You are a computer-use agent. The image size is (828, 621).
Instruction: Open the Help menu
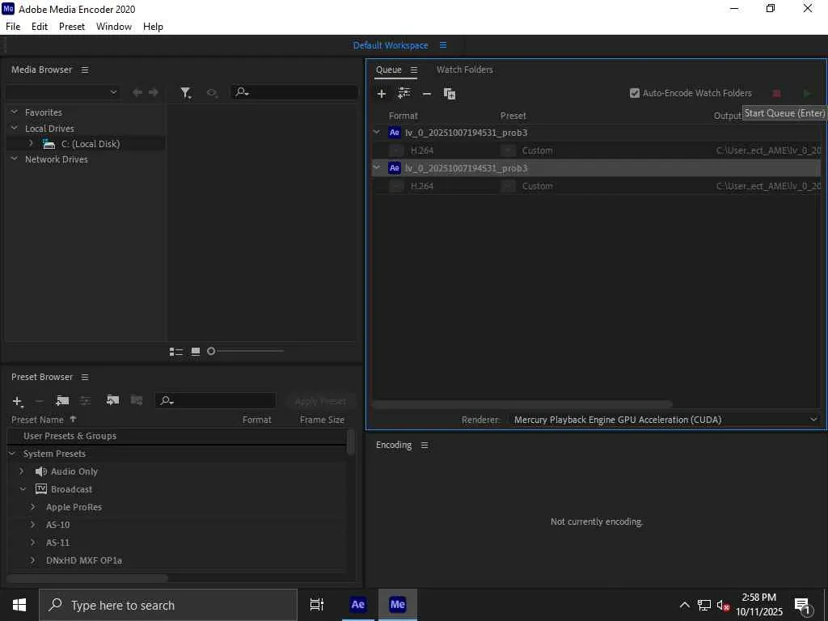(x=153, y=27)
